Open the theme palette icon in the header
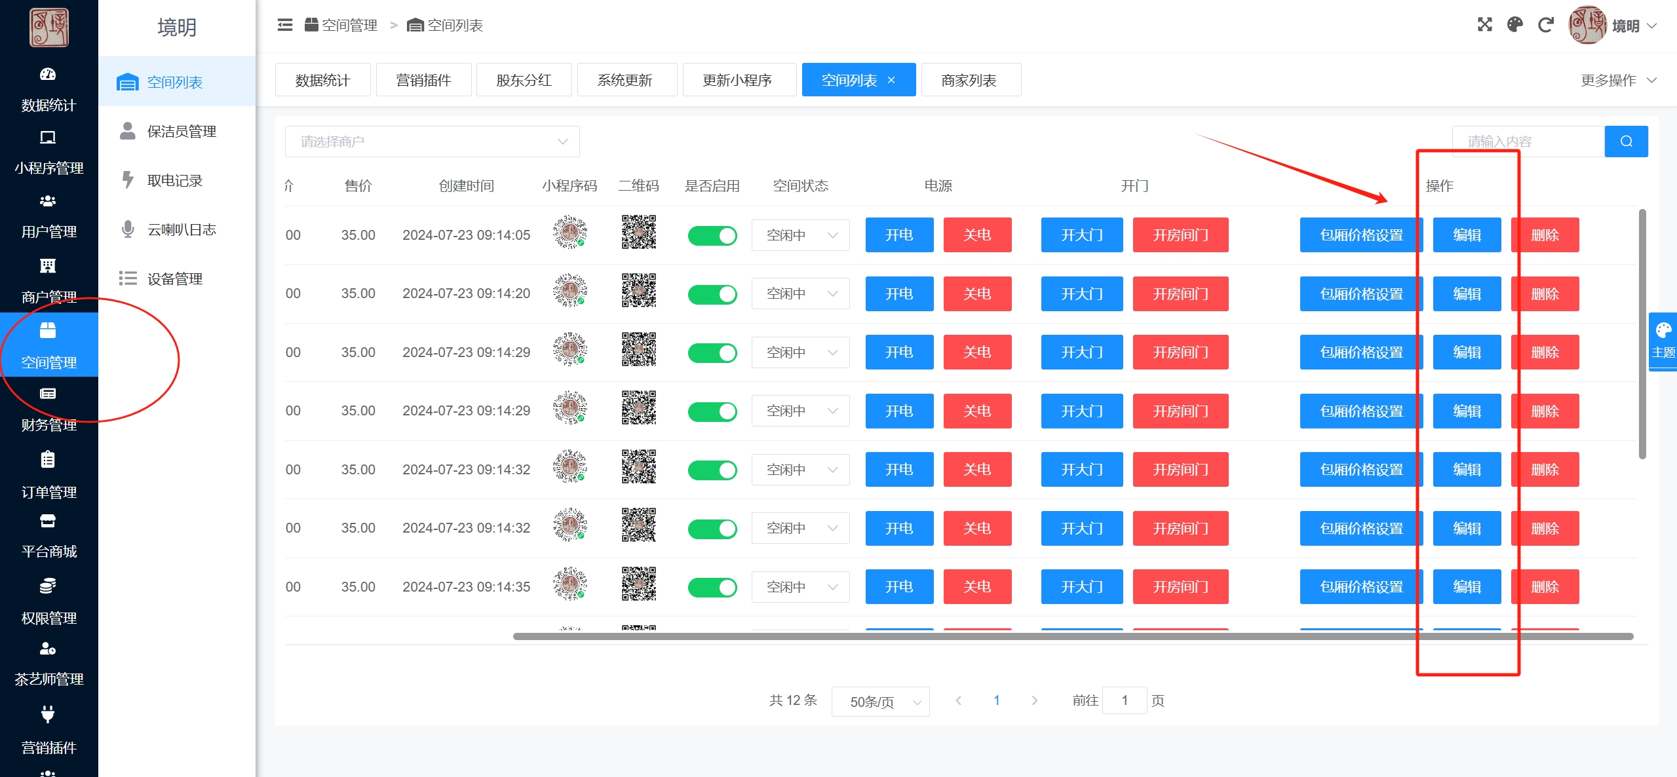The width and height of the screenshot is (1677, 777). 1514,25
